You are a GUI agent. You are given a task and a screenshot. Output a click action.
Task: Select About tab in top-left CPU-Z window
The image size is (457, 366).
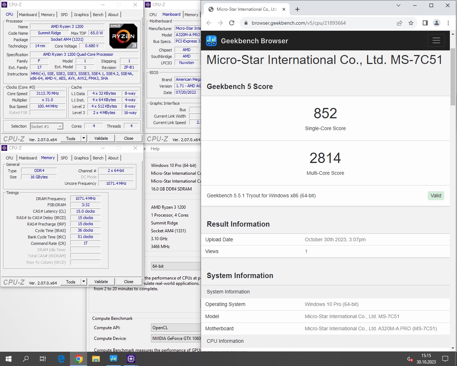click(113, 15)
